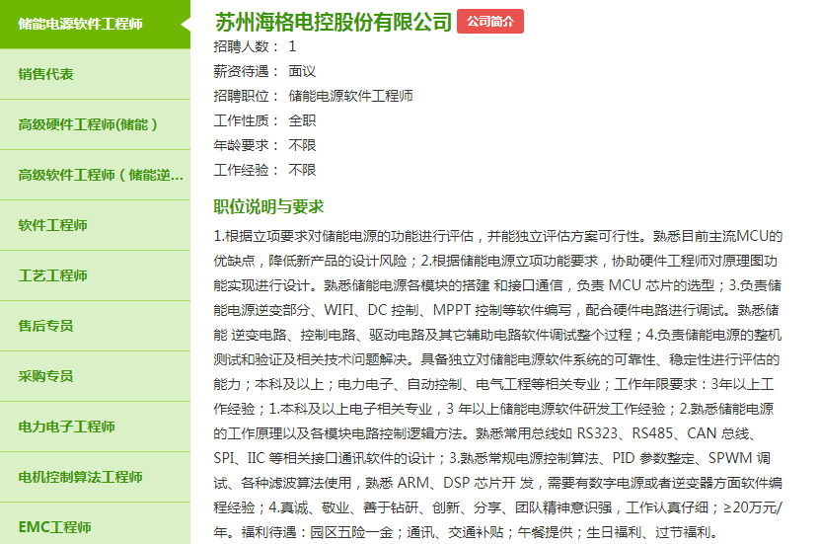Click the 工作经验 不限 row
This screenshot has width=819, height=544.
click(x=264, y=170)
